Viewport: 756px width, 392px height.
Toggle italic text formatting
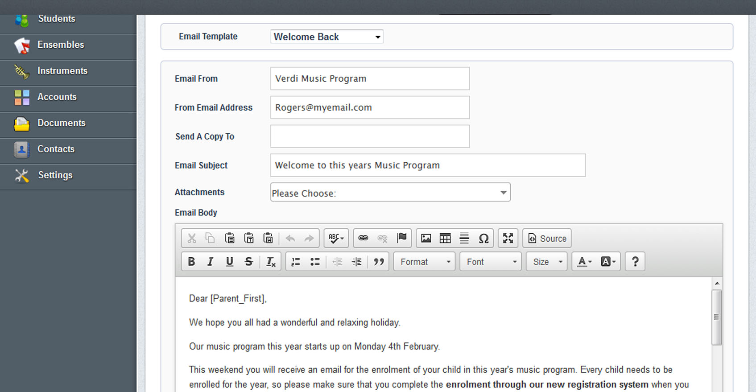[x=210, y=262]
